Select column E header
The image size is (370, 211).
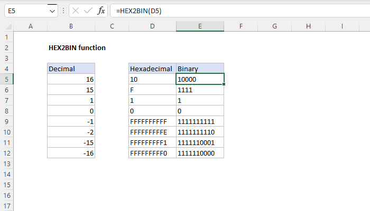[x=200, y=26]
